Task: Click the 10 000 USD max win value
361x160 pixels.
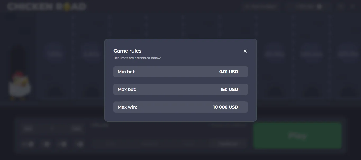Action: (x=226, y=107)
